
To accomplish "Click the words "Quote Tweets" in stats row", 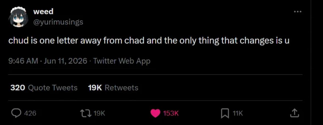I will point(53,88).
